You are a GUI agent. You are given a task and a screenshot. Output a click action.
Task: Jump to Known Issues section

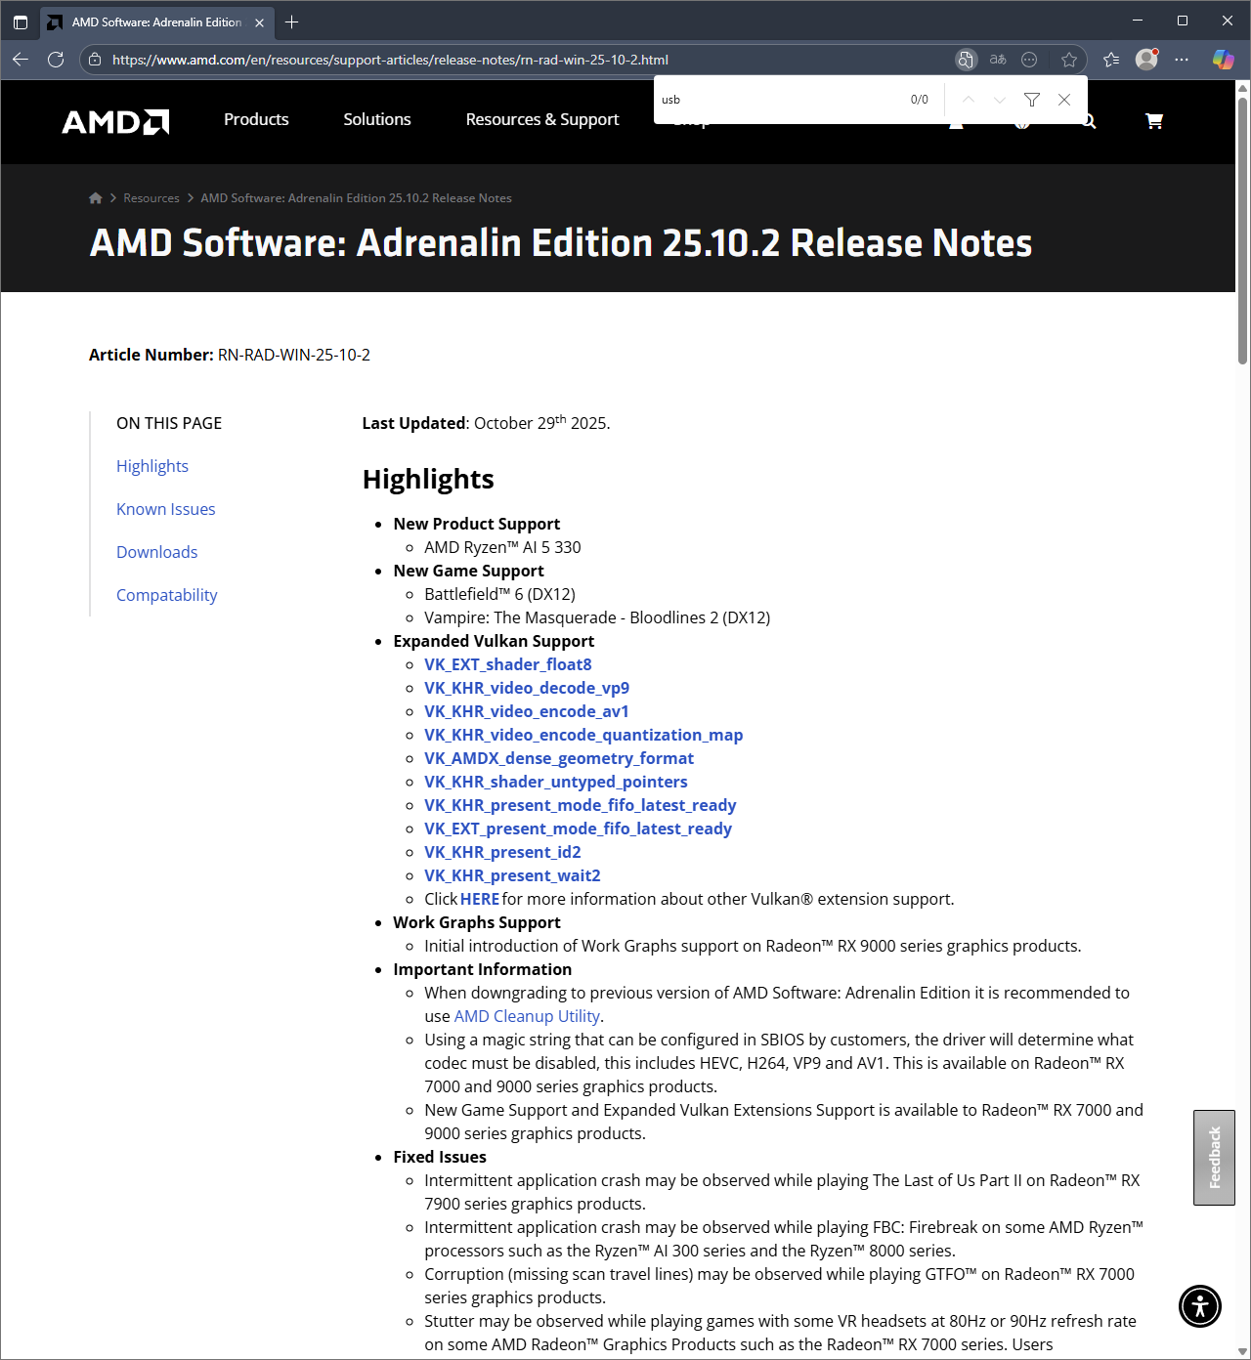[x=166, y=509]
